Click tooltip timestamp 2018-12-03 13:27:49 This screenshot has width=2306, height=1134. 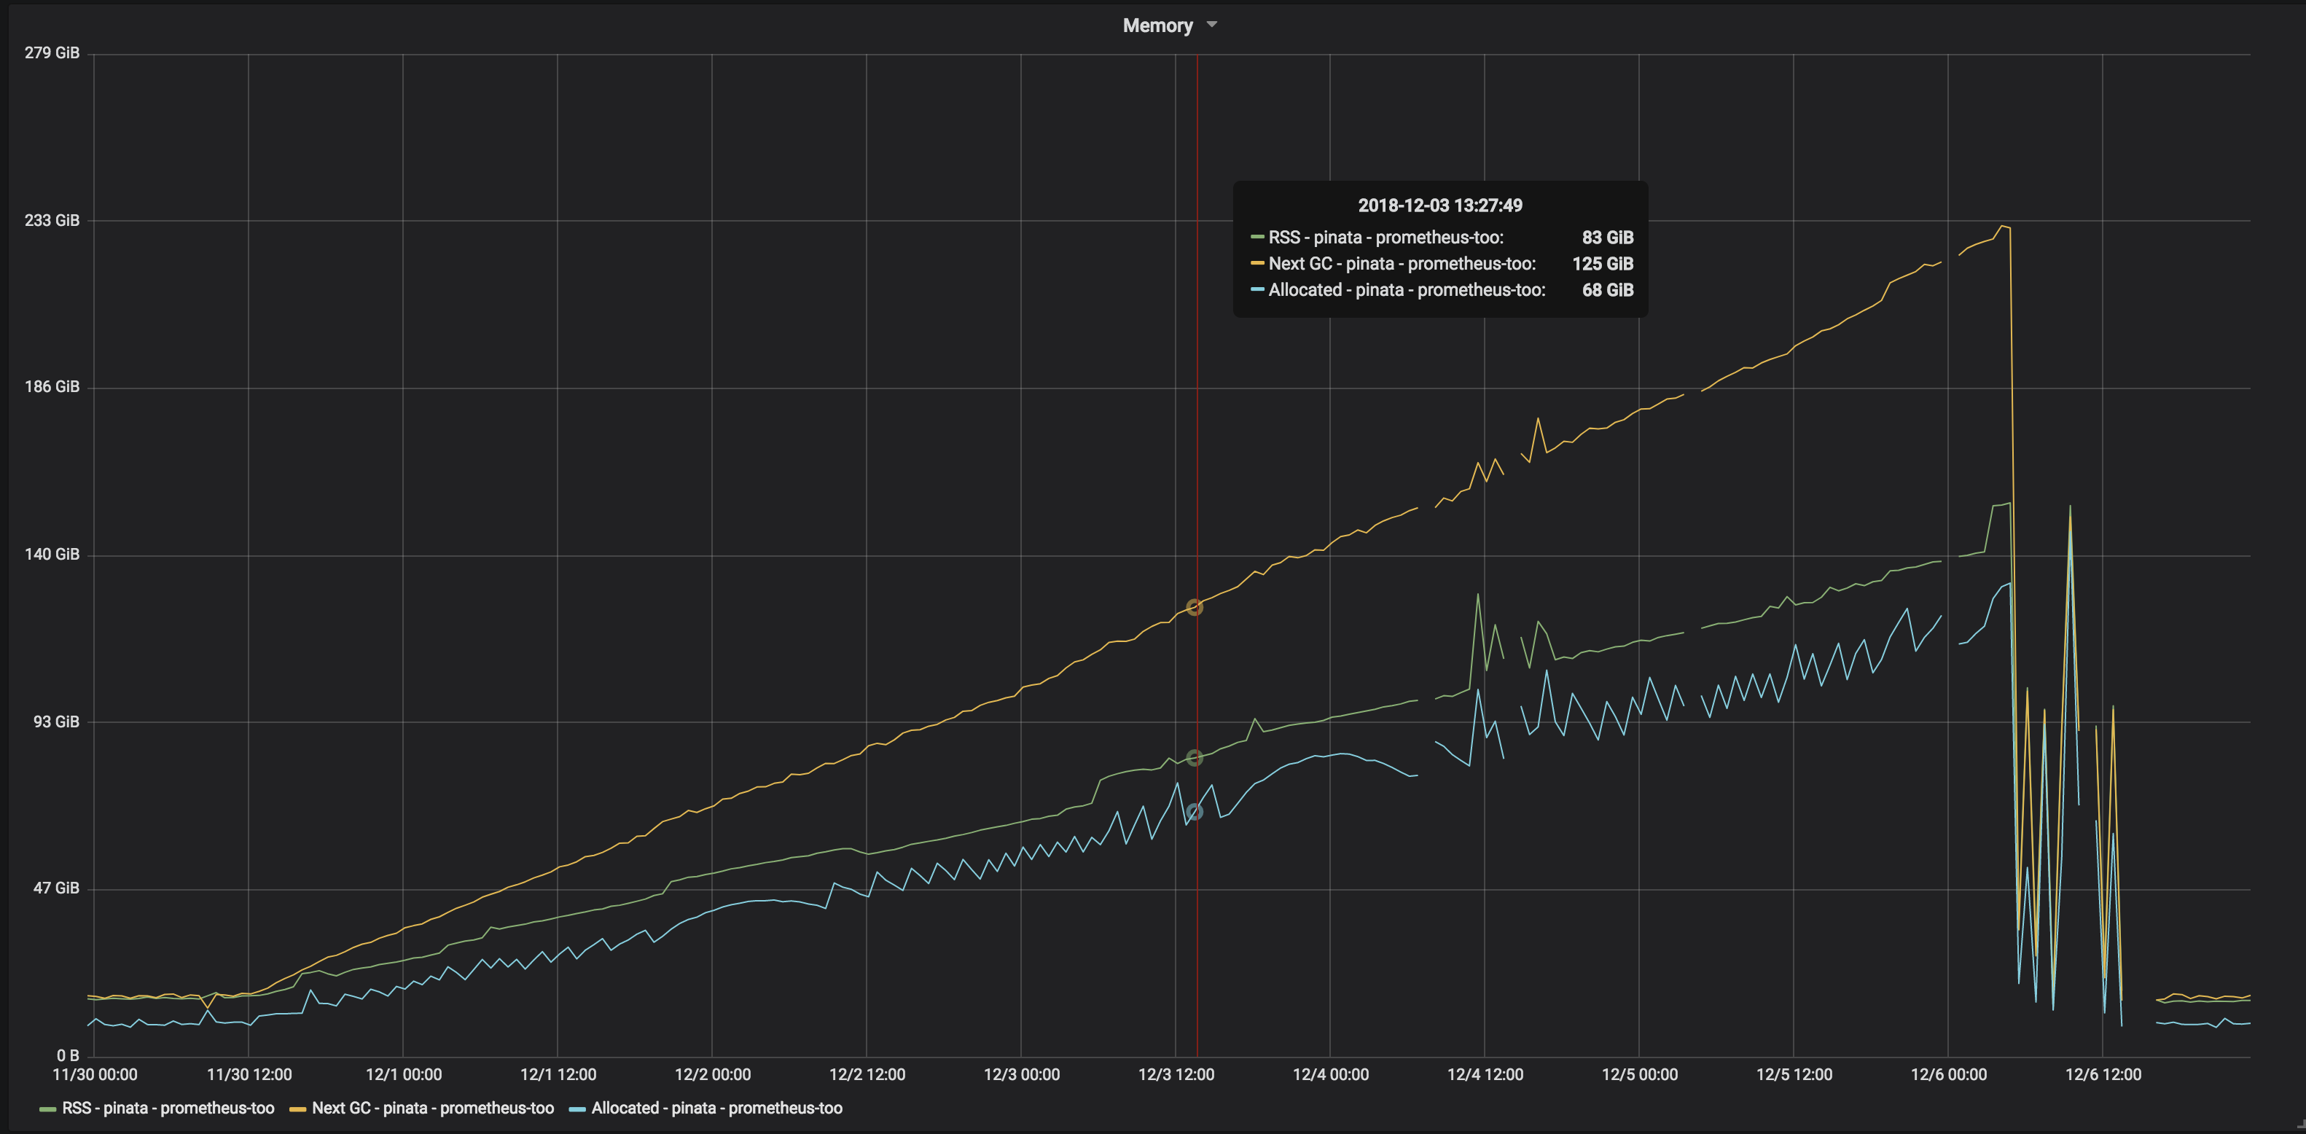1439,205
